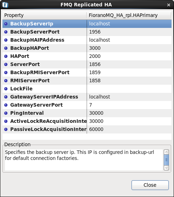Image resolution: width=174 pixels, height=197 pixels.
Task: Click the bullet icon next to HAPort
Action: point(6,56)
